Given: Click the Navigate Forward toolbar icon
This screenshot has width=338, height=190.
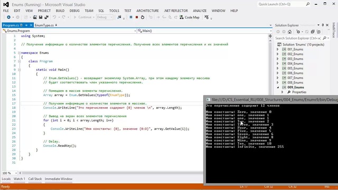Looking at the screenshot, I should pos(17,17).
